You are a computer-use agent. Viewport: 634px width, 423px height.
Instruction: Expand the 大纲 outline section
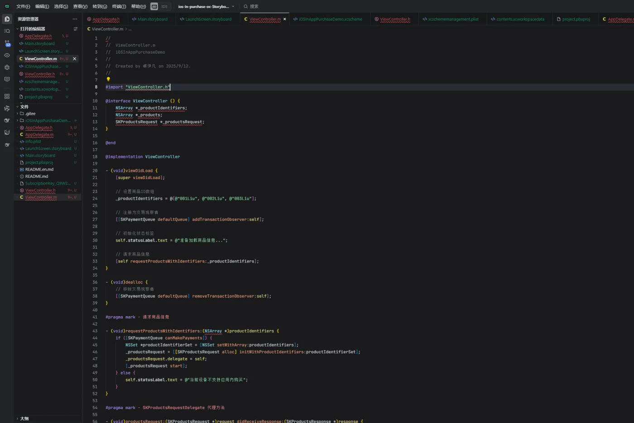[x=24, y=418]
